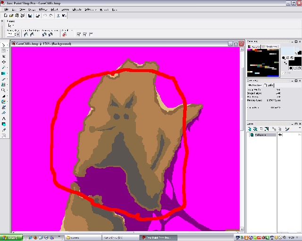Click the Undo arrow icon

click(x=44, y=16)
